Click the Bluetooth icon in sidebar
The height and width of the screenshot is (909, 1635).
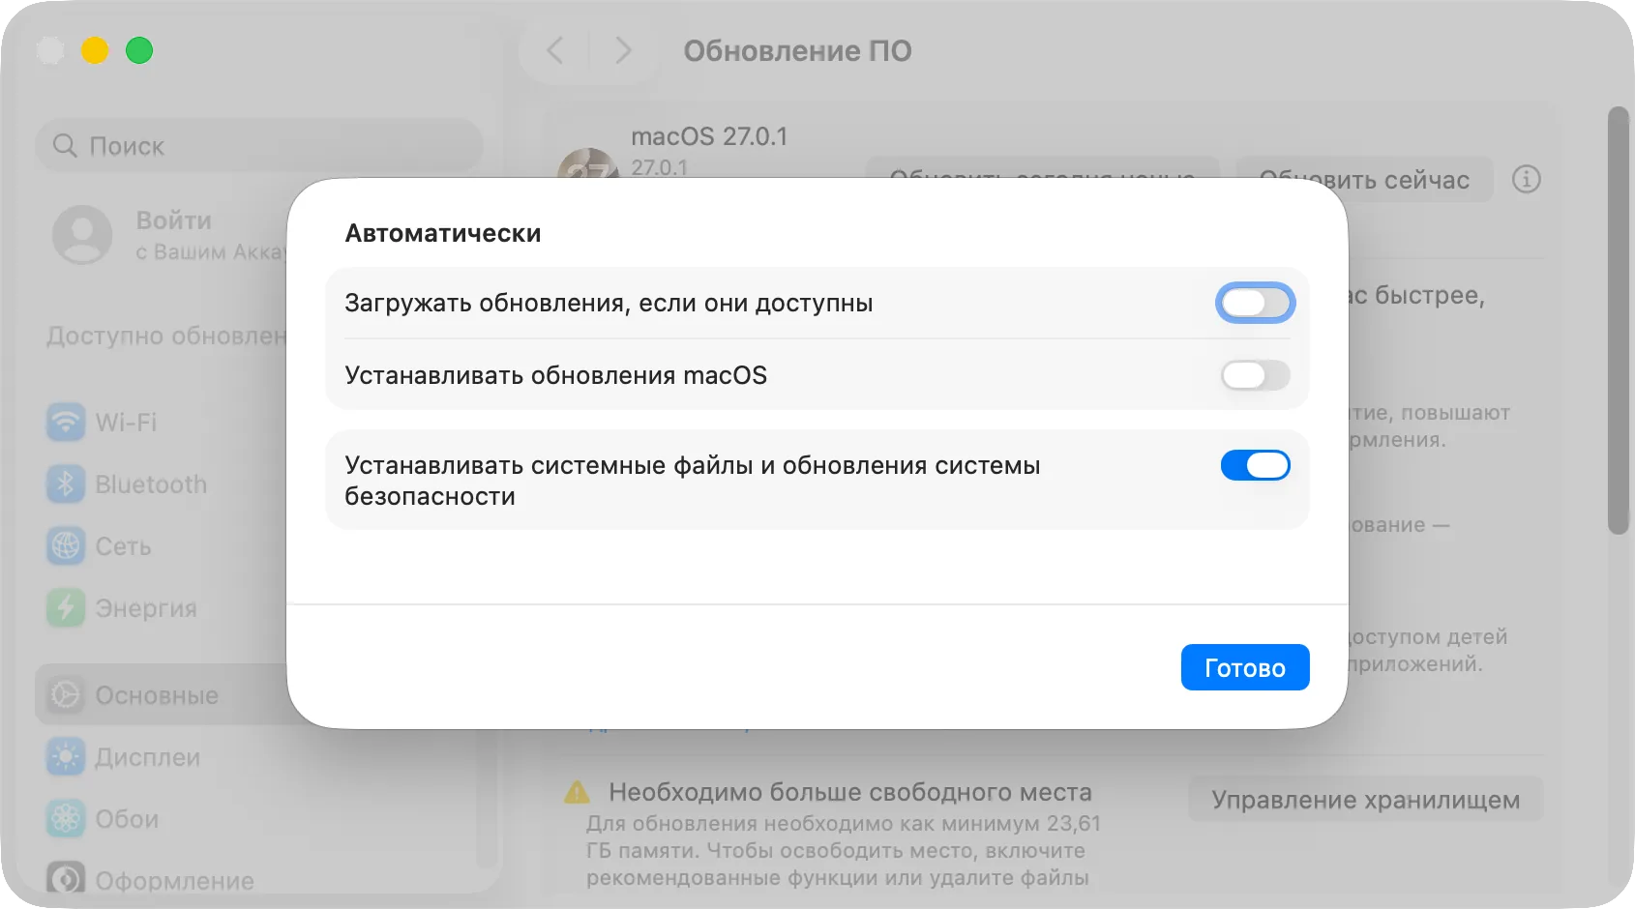(x=66, y=484)
